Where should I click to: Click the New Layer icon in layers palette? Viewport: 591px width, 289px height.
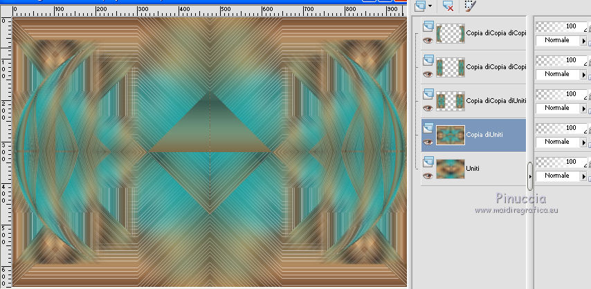[x=420, y=6]
